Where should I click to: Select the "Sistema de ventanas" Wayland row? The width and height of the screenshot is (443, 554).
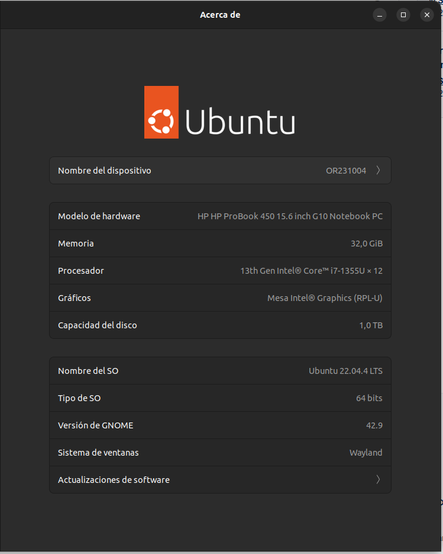tap(220, 452)
